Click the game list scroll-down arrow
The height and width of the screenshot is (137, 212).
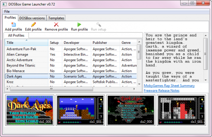(x=139, y=84)
